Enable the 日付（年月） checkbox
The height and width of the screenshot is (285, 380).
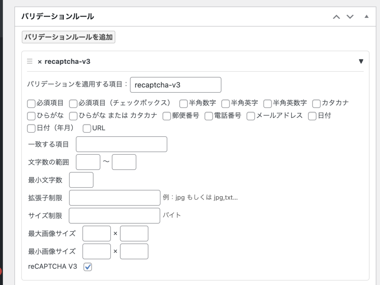point(31,128)
